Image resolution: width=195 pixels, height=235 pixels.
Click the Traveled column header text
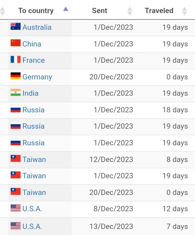point(159,11)
